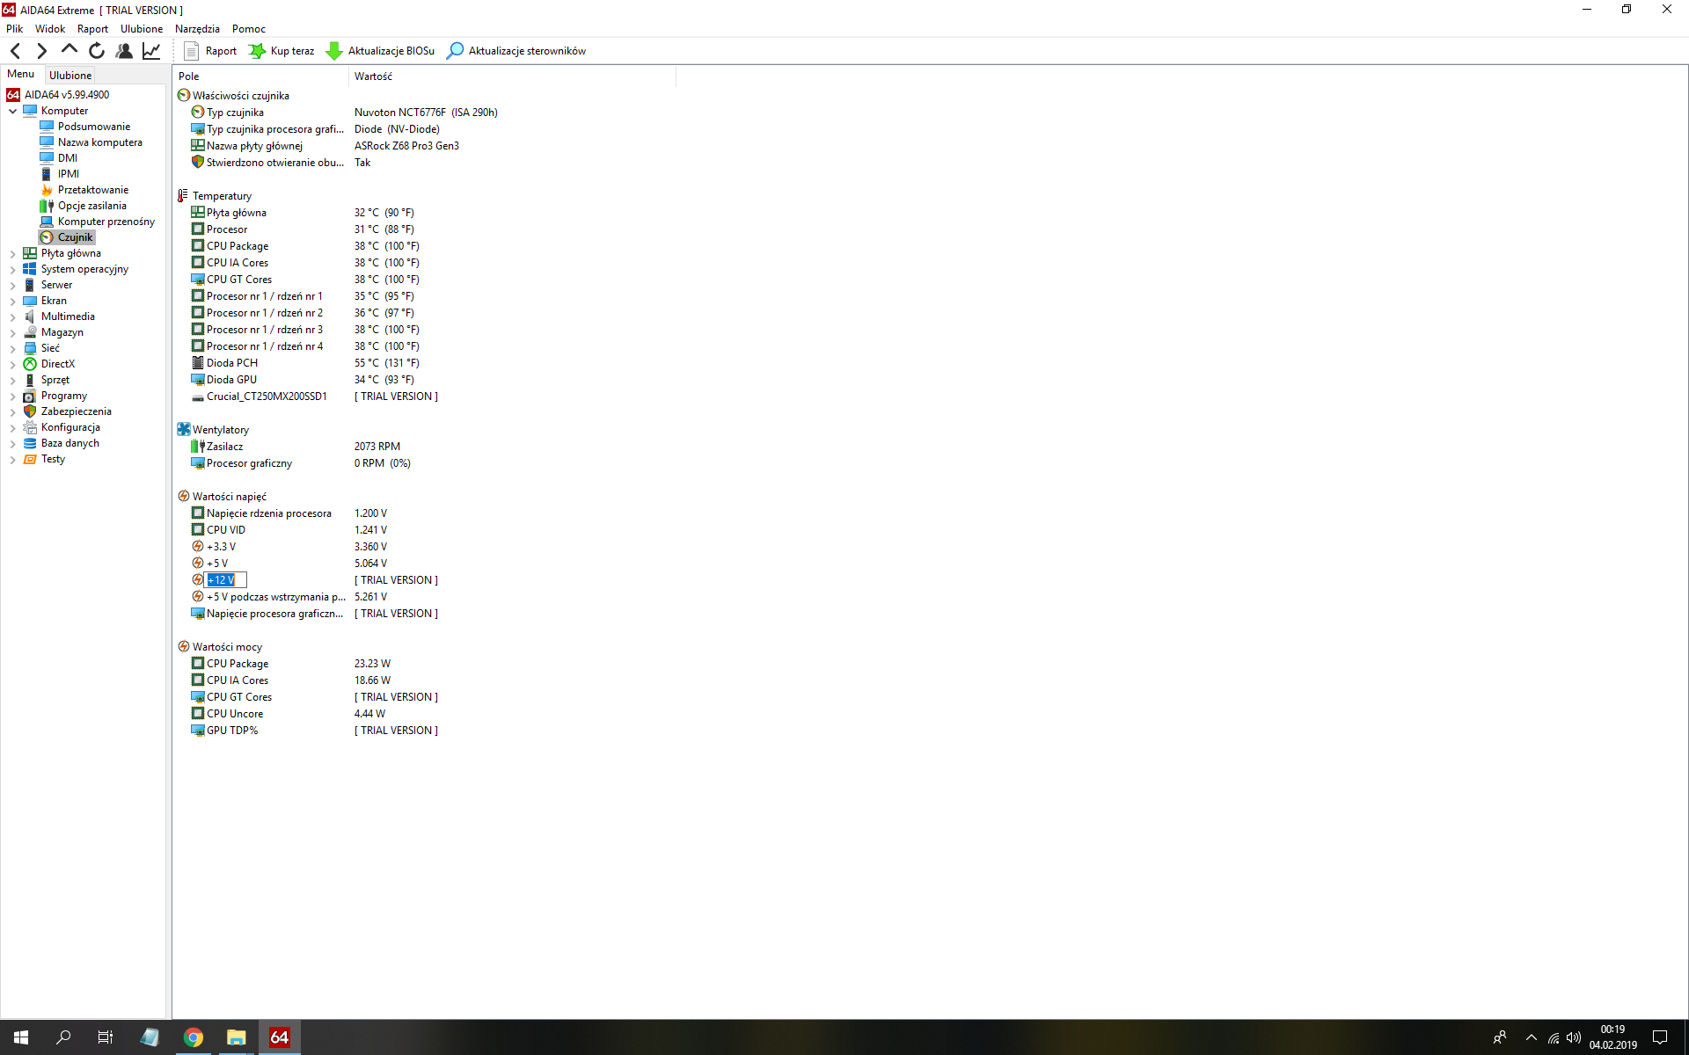Expand the DirectX tree node

[13, 365]
